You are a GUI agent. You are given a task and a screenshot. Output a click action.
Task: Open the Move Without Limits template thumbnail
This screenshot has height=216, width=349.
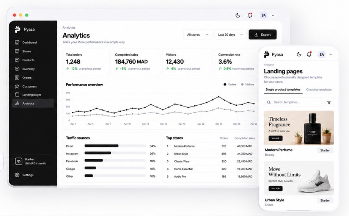pyautogui.click(x=299, y=178)
